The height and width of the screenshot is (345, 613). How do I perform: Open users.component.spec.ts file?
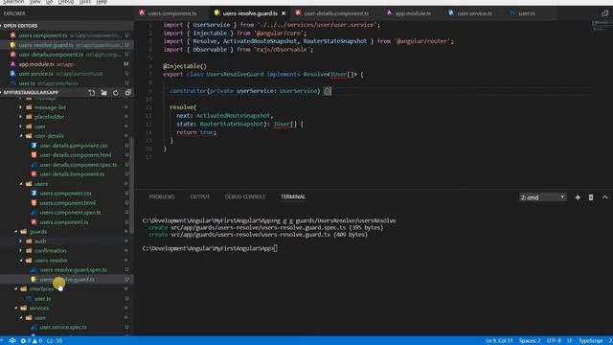click(70, 213)
